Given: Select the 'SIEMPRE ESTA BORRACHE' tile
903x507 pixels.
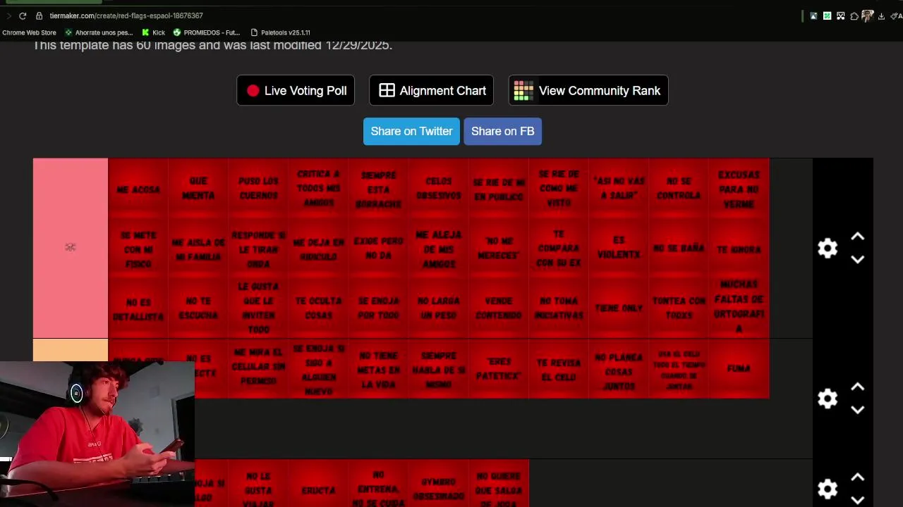Looking at the screenshot, I should point(378,189).
